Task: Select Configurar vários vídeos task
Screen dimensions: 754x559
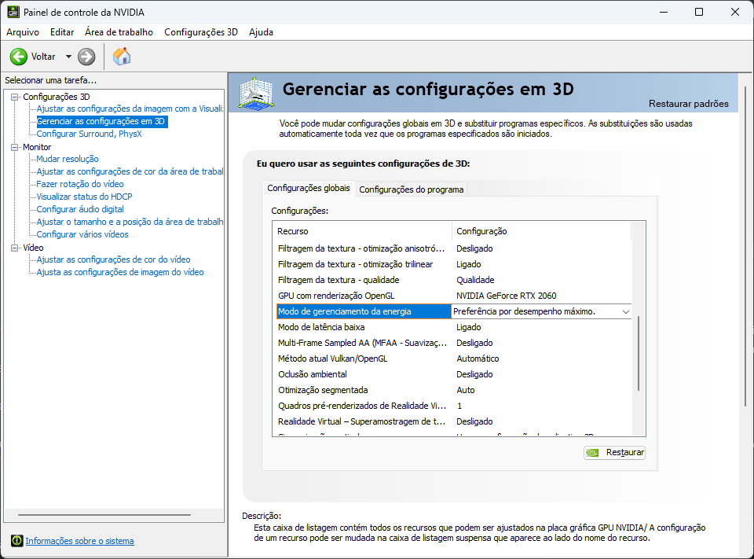Action: tap(82, 234)
